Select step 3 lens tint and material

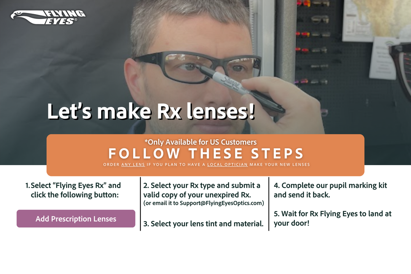point(203,224)
